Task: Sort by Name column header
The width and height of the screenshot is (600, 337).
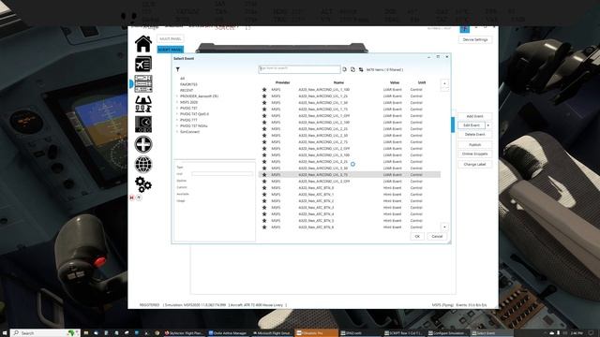Action: pyautogui.click(x=338, y=82)
